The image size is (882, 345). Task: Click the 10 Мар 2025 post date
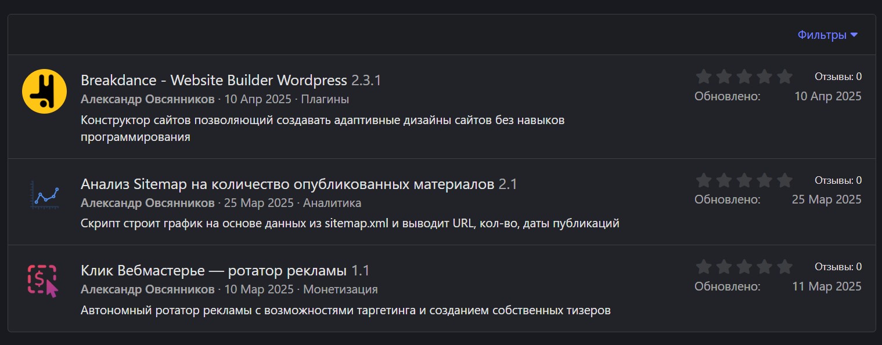[259, 289]
